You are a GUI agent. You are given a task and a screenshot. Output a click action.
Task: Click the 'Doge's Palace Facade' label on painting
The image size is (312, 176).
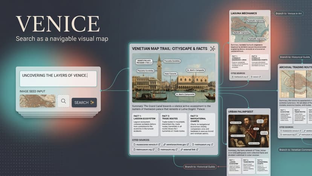144,62
